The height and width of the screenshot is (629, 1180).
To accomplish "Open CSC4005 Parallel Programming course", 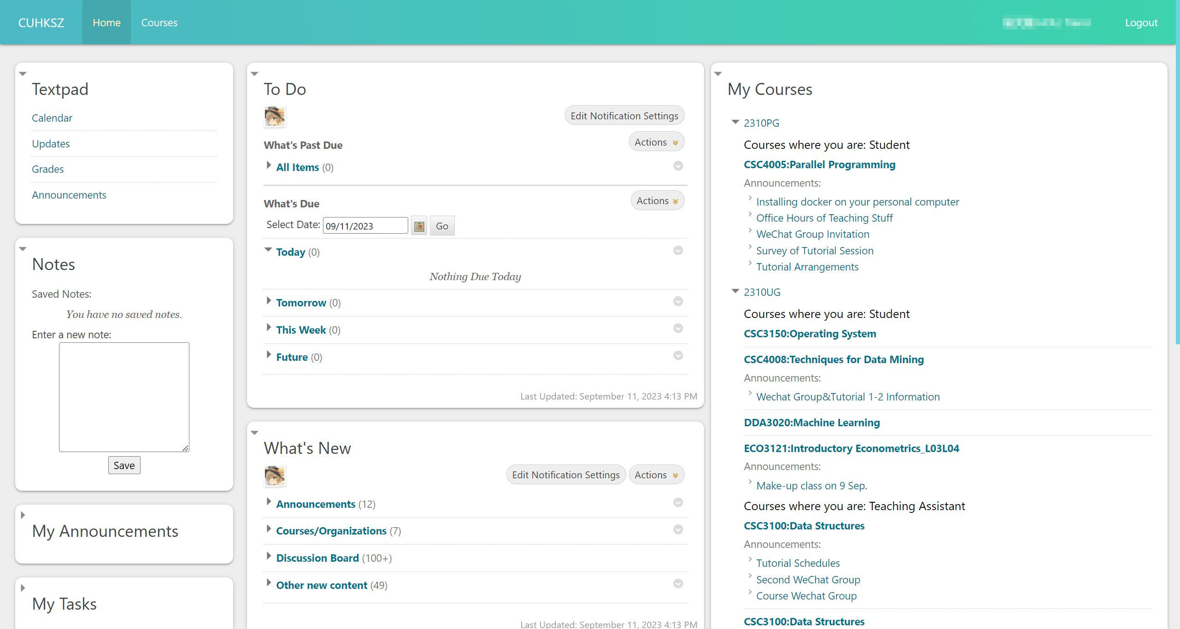I will pyautogui.click(x=820, y=164).
